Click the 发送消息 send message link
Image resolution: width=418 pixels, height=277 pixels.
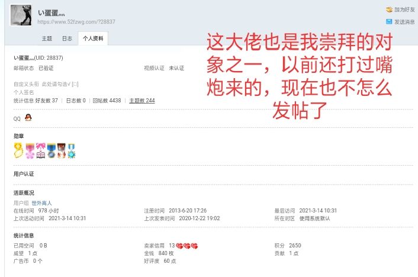[404, 22]
